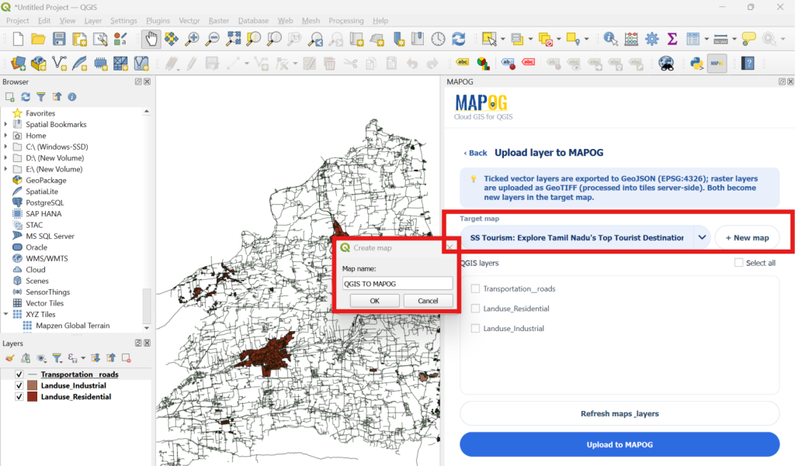Image resolution: width=795 pixels, height=466 pixels.
Task: Click the Zoom Out magnifier tool
Action: coord(212,39)
